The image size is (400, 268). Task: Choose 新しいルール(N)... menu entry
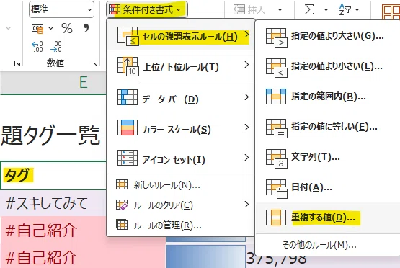coord(181,185)
